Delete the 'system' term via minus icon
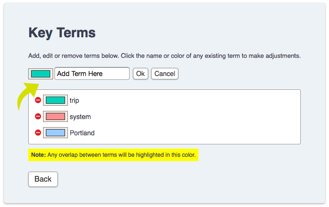The height and width of the screenshot is (207, 329). point(38,116)
